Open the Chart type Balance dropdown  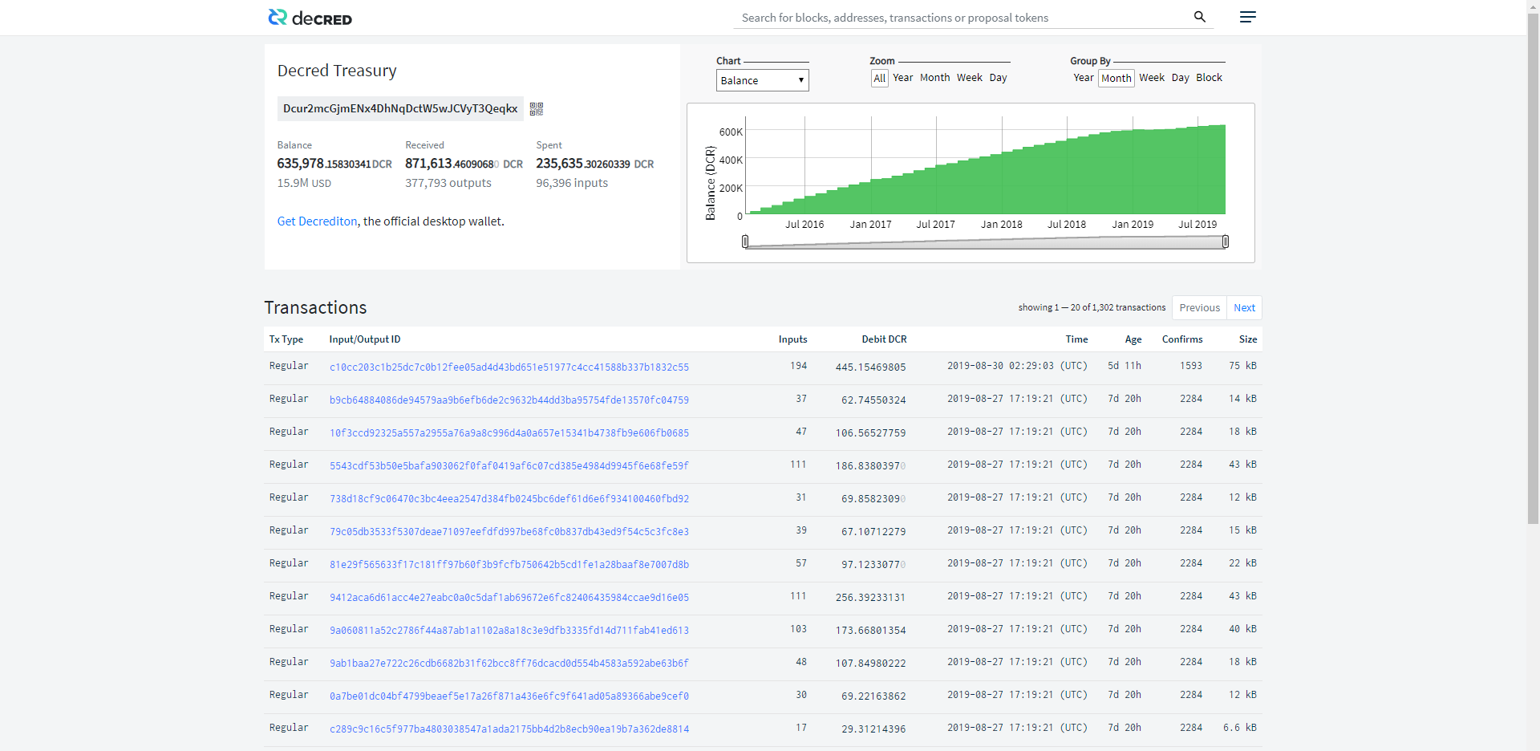pos(762,80)
